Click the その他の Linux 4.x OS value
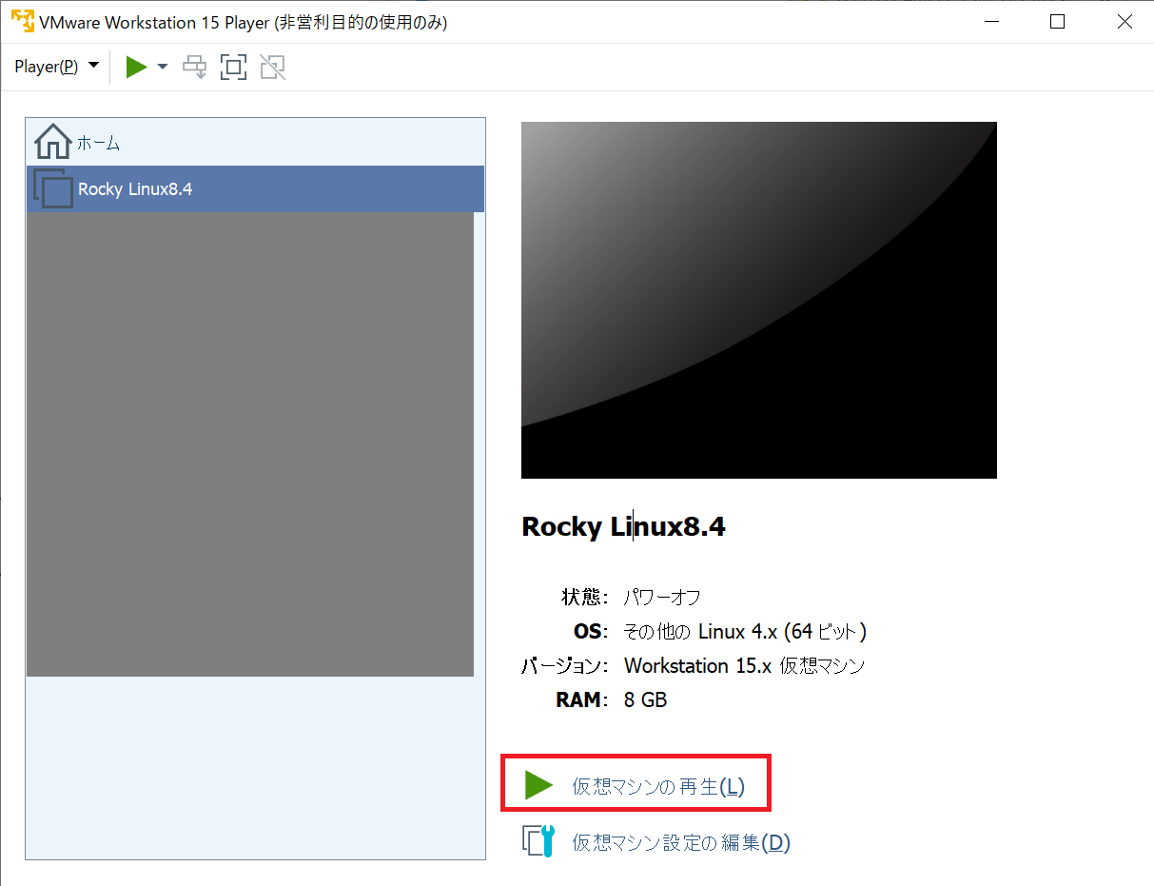This screenshot has height=886, width=1154. click(745, 632)
